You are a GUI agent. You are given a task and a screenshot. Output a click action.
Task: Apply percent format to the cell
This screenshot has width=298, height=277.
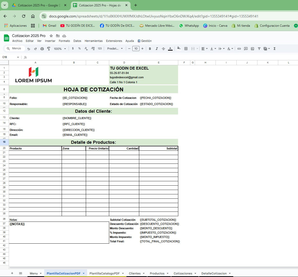[x=79, y=49]
